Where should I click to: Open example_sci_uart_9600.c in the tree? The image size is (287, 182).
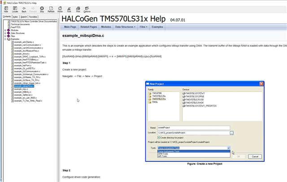[x=26, y=98]
